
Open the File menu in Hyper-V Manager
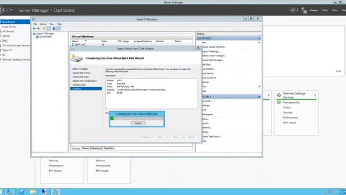(35, 24)
